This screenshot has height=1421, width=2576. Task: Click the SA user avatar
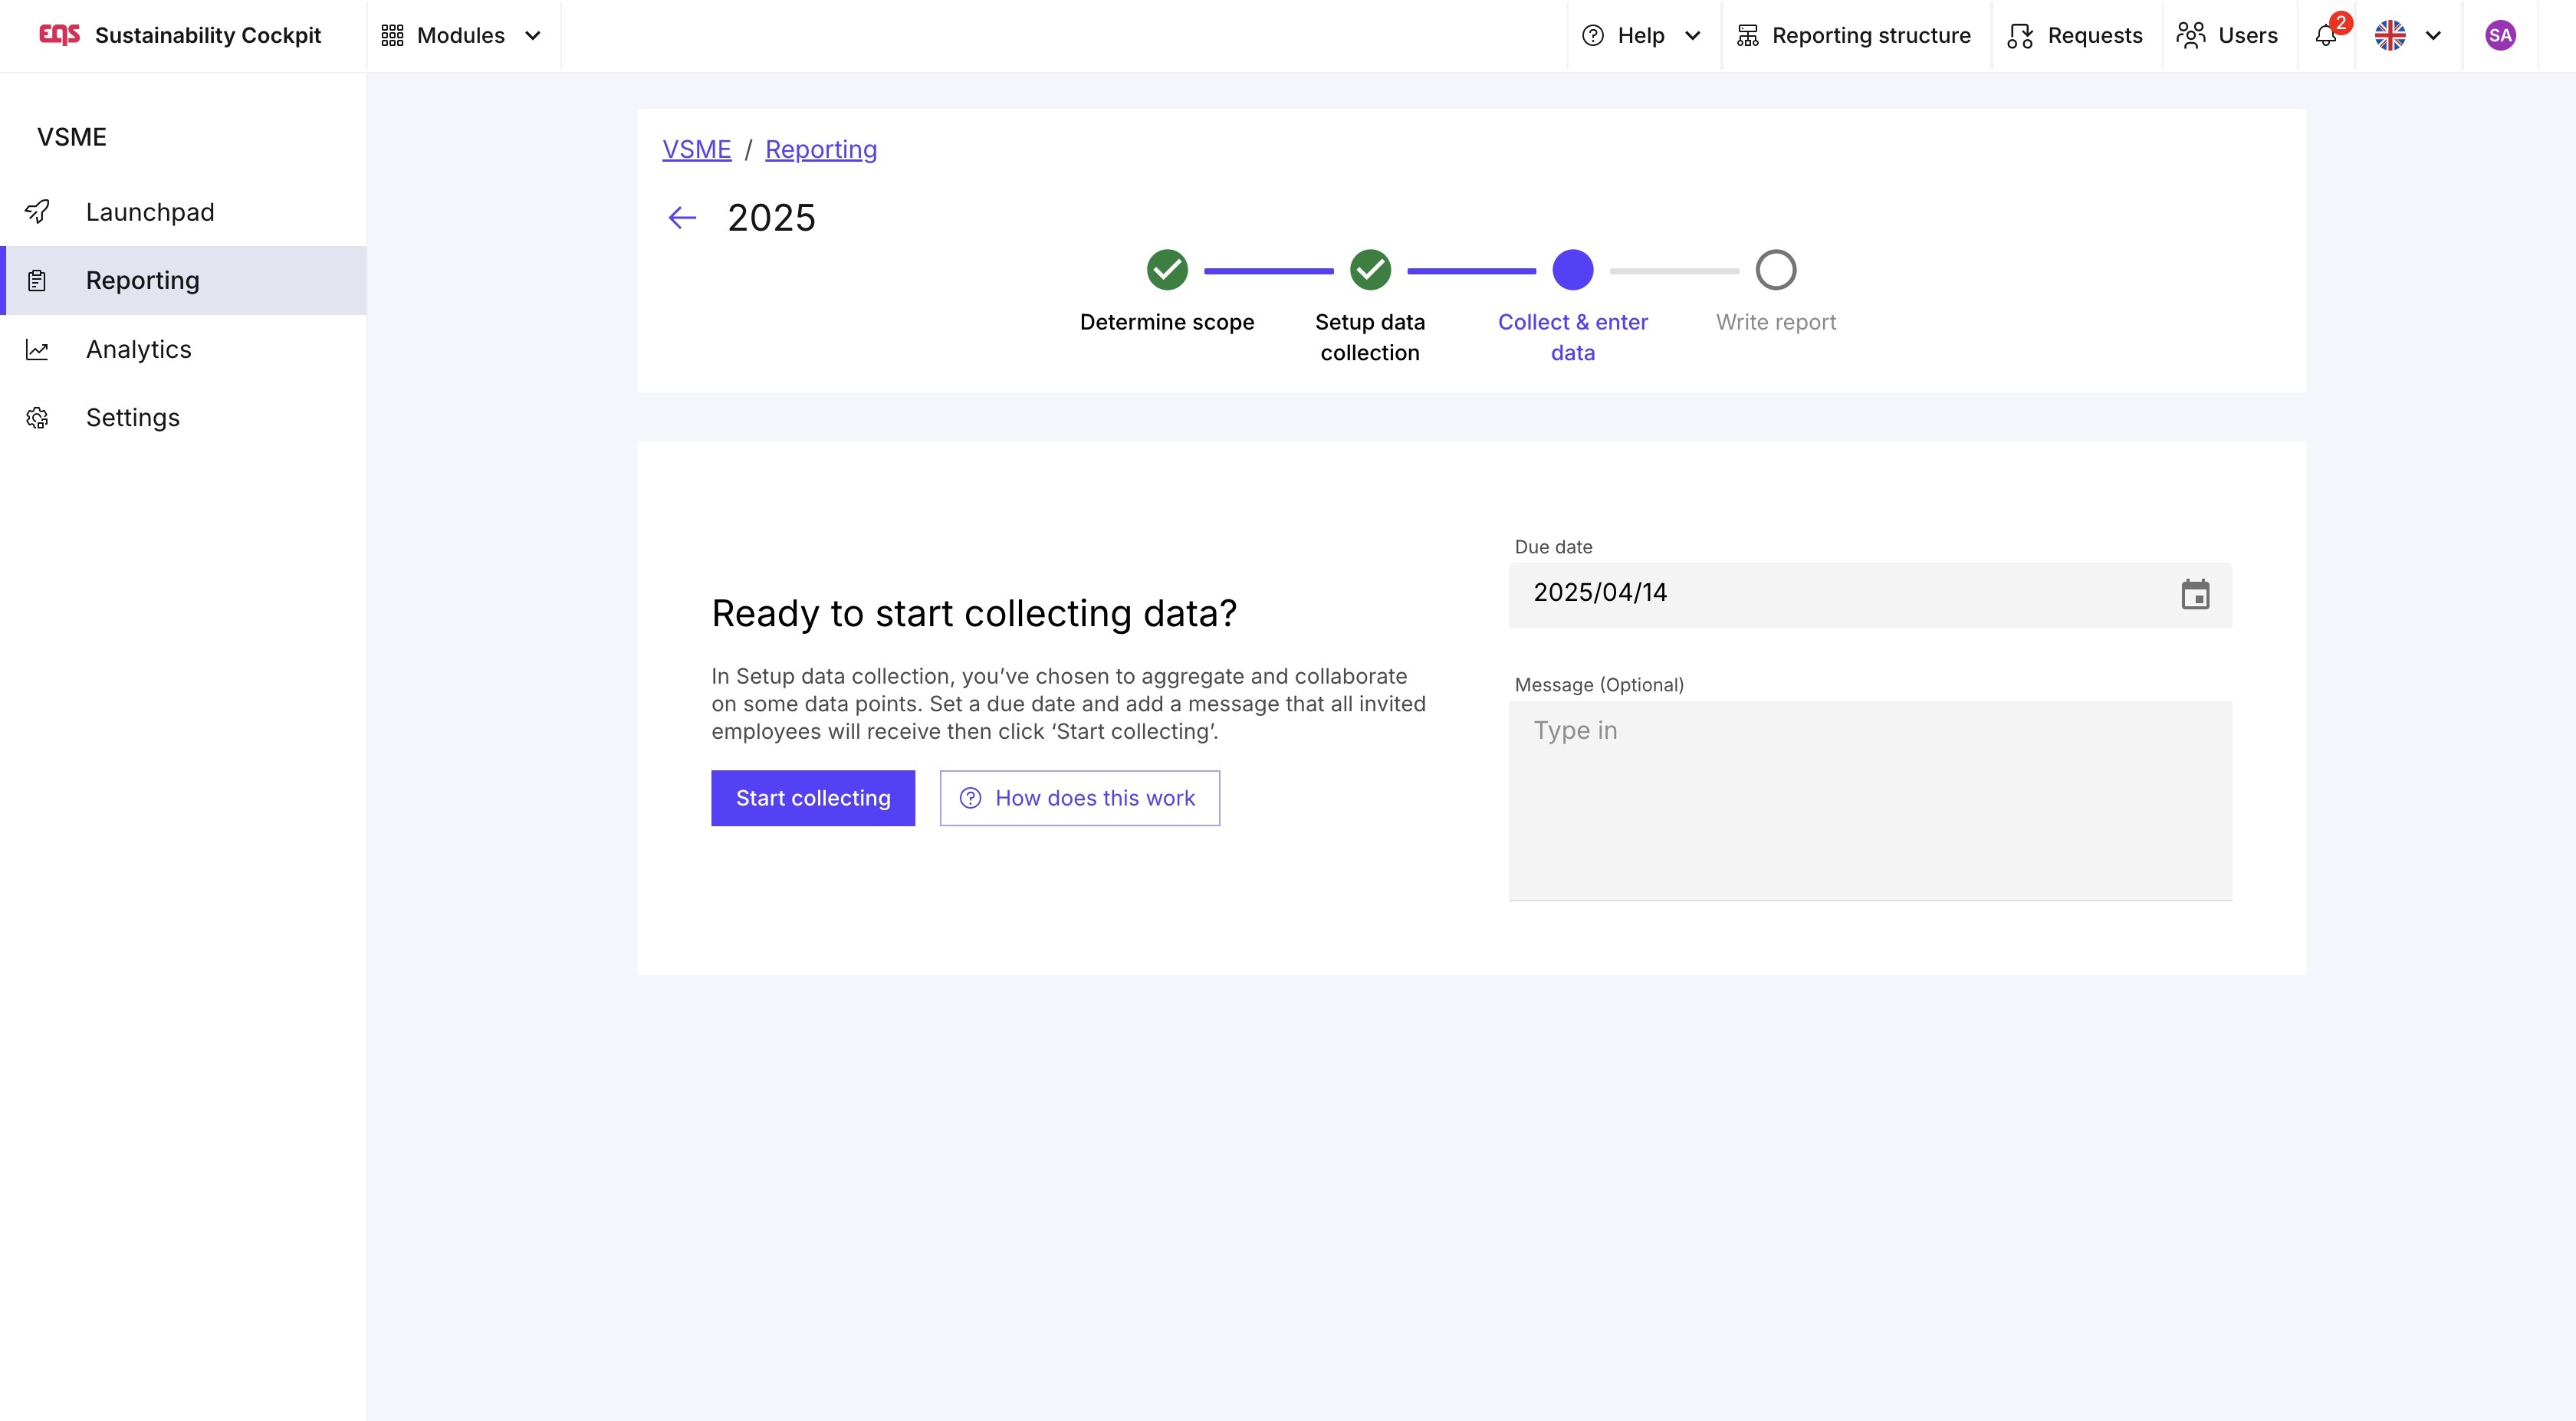point(2499,36)
